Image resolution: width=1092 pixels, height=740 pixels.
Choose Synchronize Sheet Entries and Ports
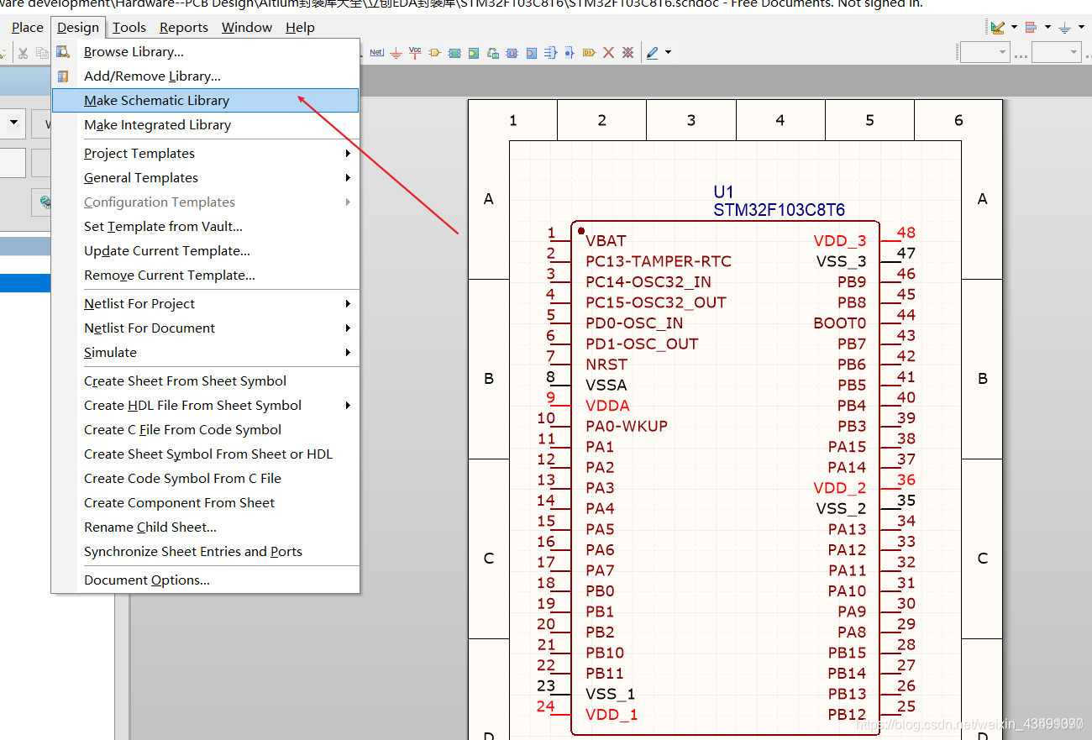[205, 551]
